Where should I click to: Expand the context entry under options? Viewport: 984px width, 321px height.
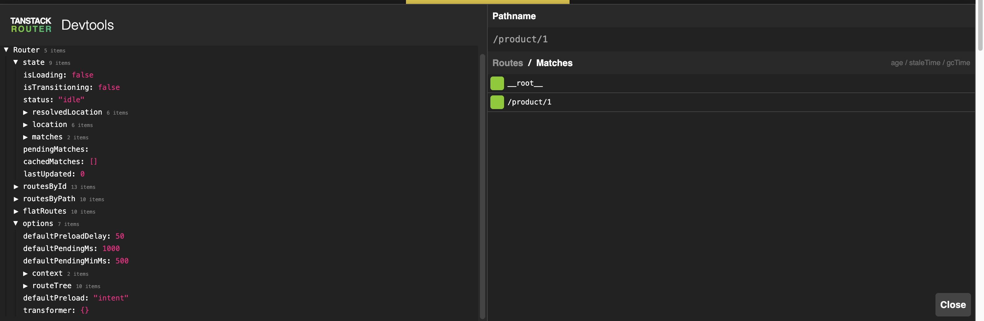point(25,274)
